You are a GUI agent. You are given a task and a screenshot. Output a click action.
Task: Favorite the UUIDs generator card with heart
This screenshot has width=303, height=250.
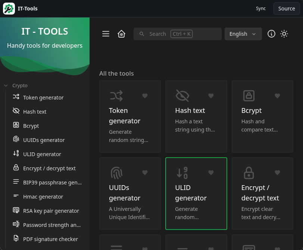[x=145, y=173]
